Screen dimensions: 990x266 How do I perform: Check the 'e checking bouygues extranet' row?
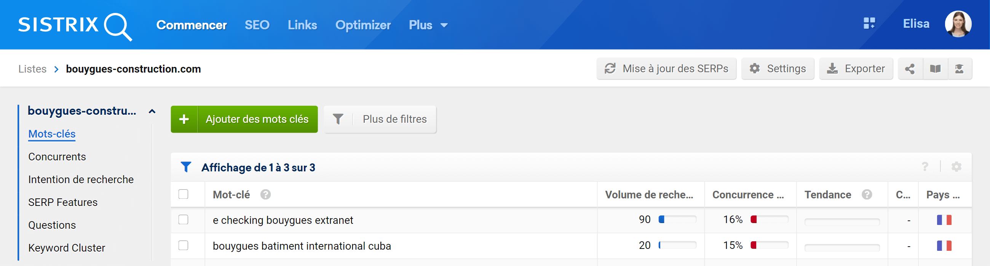pos(183,220)
